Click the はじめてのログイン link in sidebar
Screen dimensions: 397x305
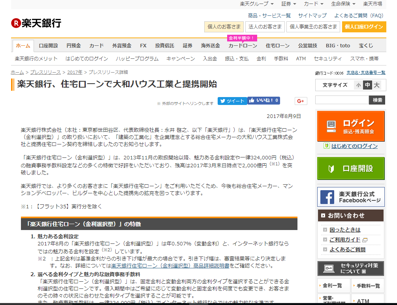[354, 146]
